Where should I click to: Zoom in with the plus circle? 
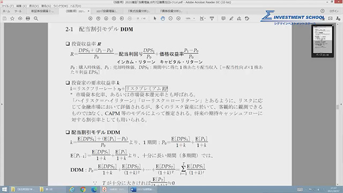coord(178,19)
